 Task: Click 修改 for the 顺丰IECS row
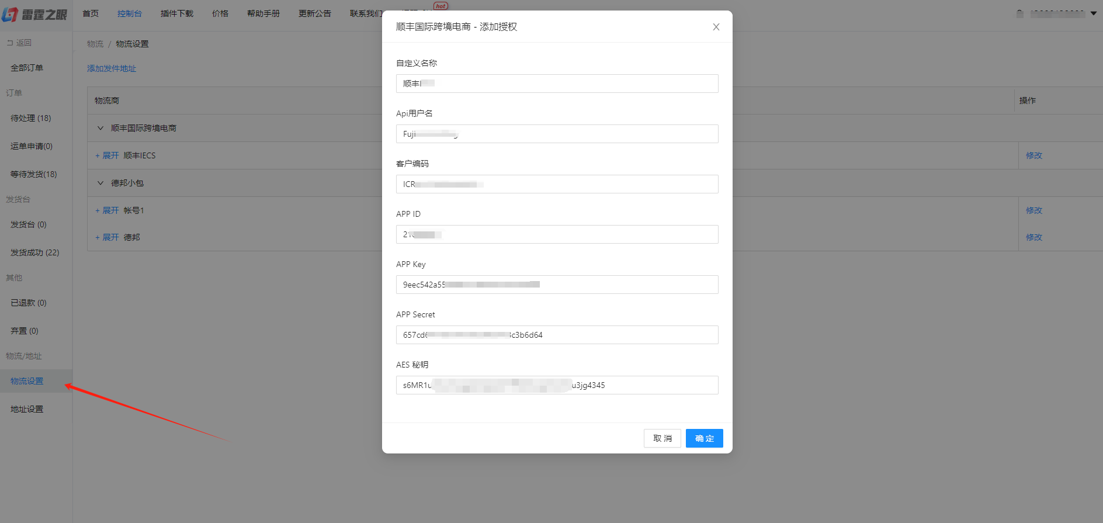pyautogui.click(x=1034, y=155)
